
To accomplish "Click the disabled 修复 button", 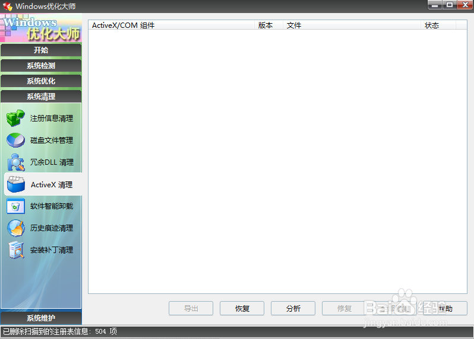I will pyautogui.click(x=344, y=308).
